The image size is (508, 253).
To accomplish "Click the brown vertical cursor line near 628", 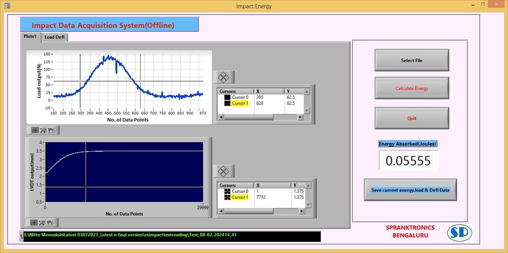I will pos(140,81).
